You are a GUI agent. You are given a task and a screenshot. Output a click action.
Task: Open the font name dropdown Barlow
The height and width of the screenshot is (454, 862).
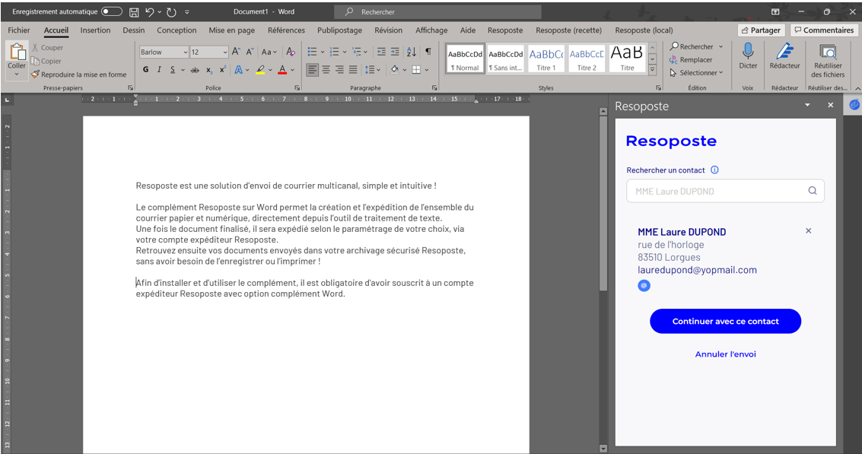click(x=184, y=52)
